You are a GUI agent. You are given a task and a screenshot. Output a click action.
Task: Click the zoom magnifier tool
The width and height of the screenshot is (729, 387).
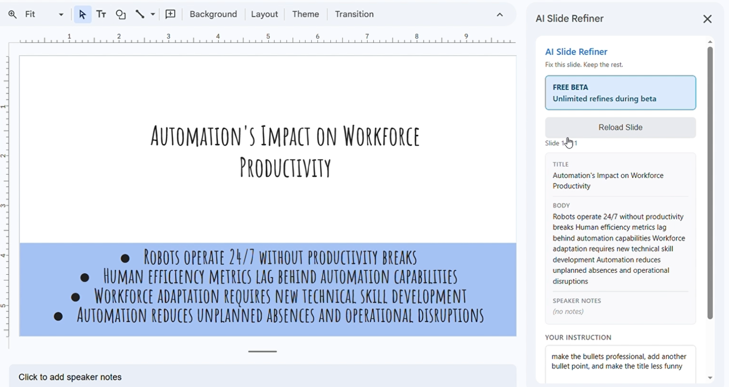point(13,14)
